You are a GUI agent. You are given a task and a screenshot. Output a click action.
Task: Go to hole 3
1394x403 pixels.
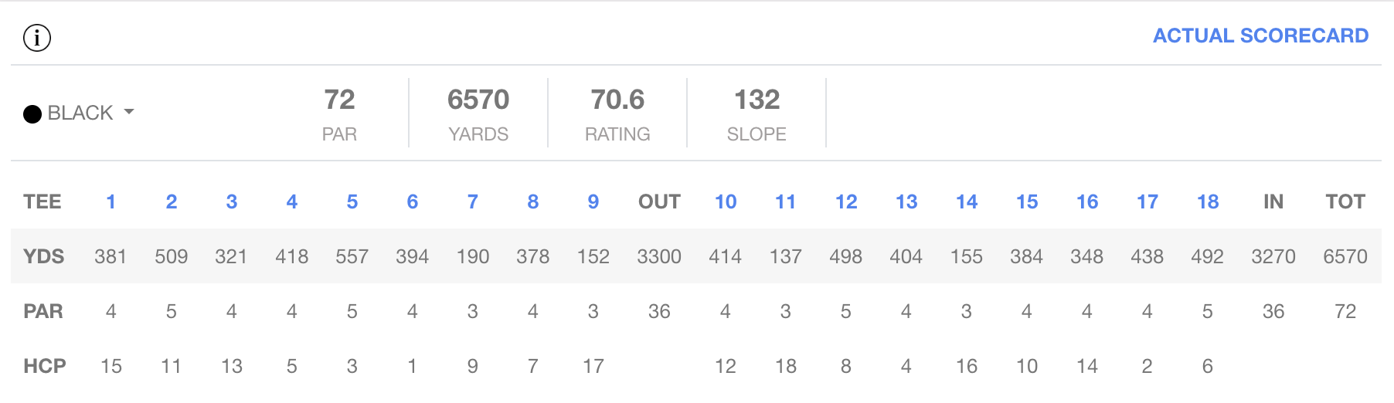[x=231, y=202]
